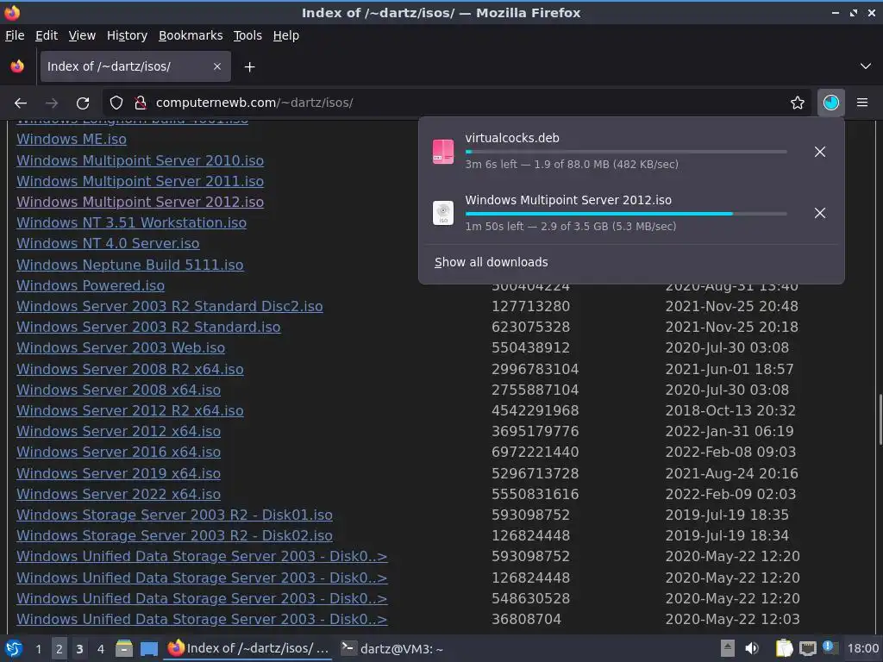Reload the page with the refresh icon
This screenshot has height=662, width=883.
coord(83,103)
